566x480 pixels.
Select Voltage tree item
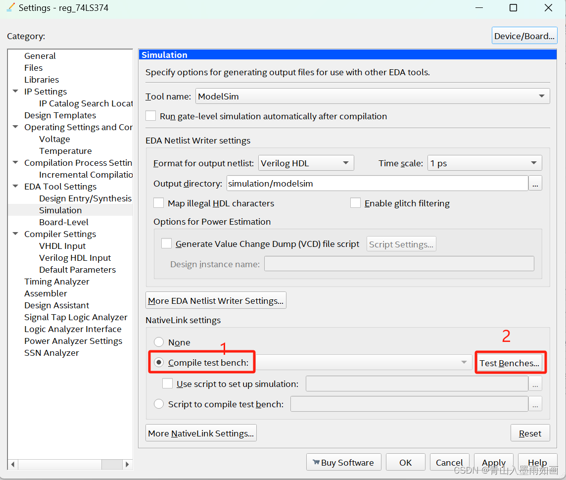point(54,139)
